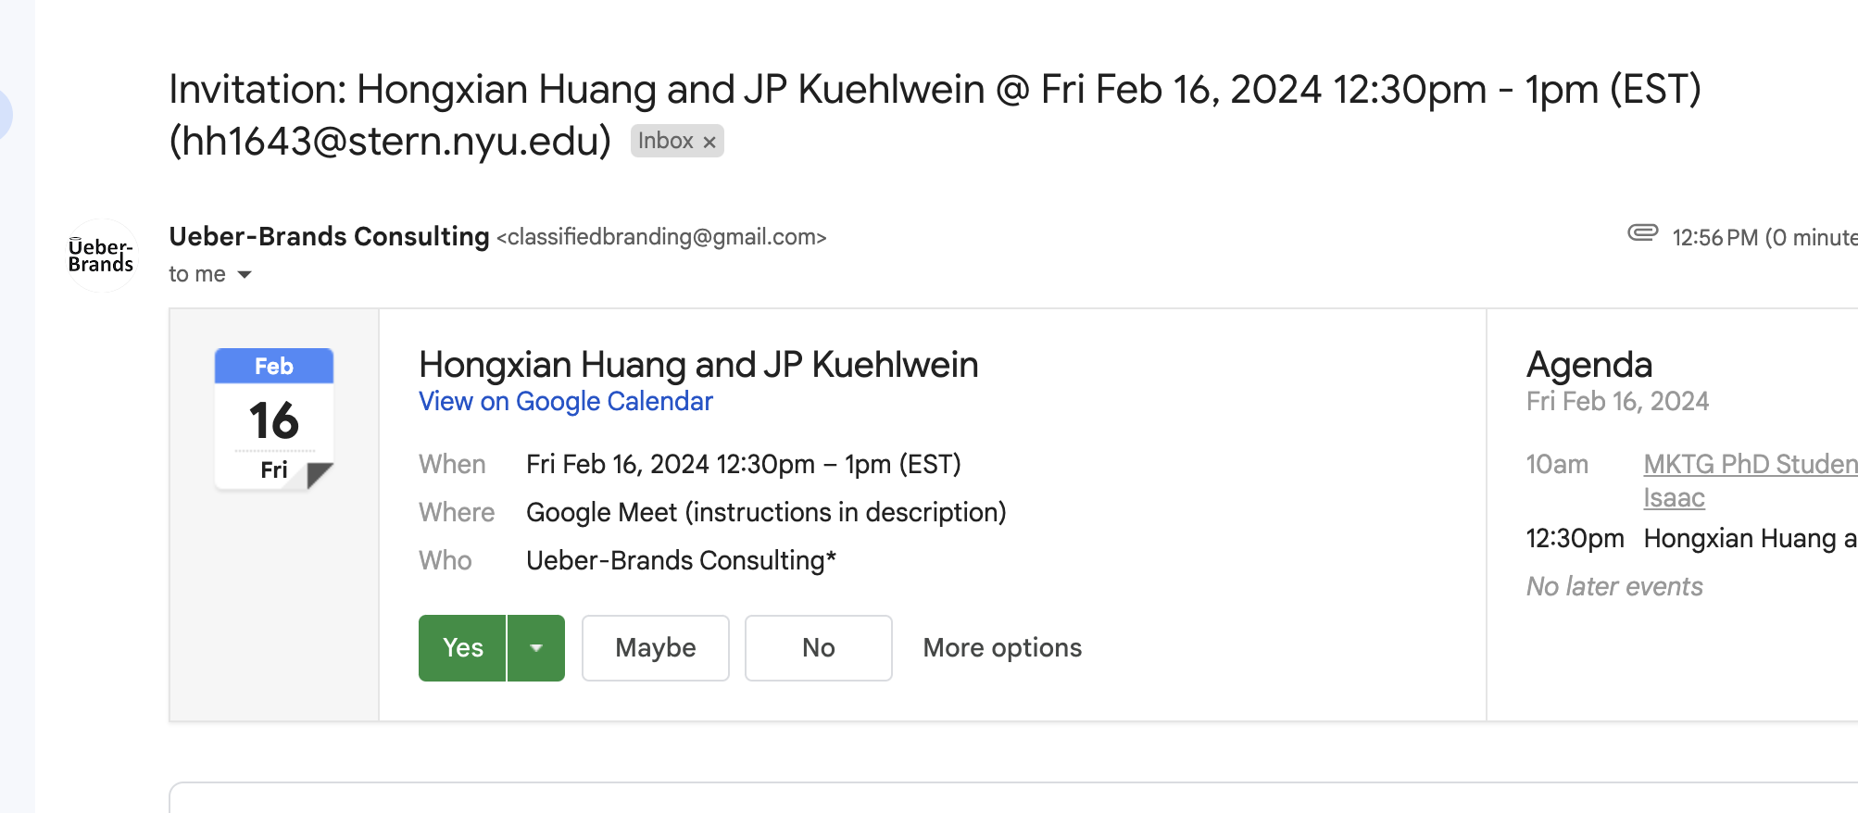Click the Isaac link in the agenda
The width and height of the screenshot is (1858, 813).
click(x=1674, y=498)
